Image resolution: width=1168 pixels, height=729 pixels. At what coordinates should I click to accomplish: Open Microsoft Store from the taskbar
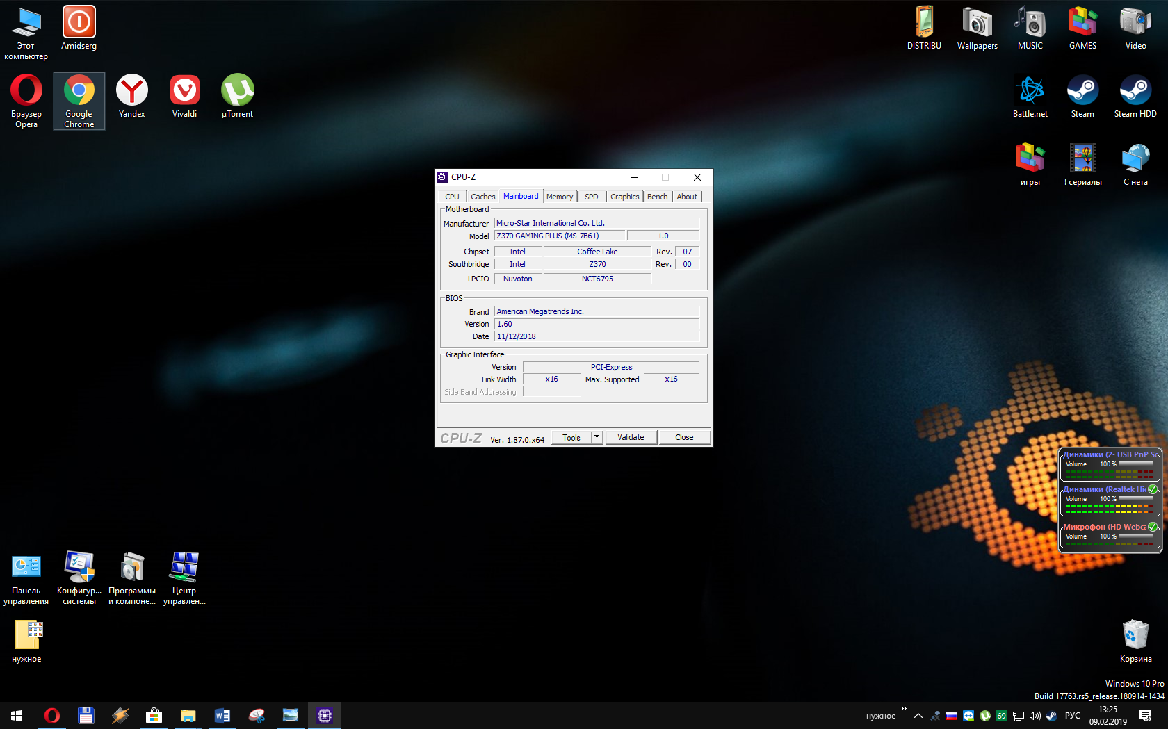click(x=154, y=715)
